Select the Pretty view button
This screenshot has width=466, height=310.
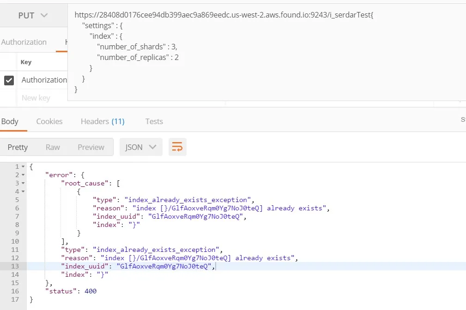(18, 147)
